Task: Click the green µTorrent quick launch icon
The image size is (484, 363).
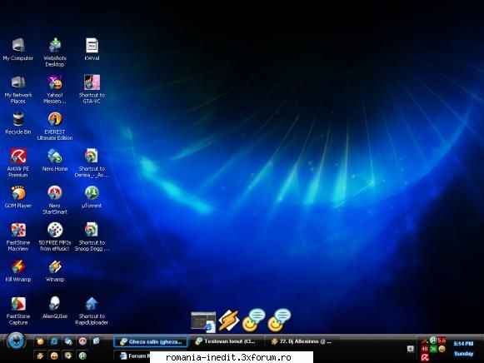Action: point(82,356)
